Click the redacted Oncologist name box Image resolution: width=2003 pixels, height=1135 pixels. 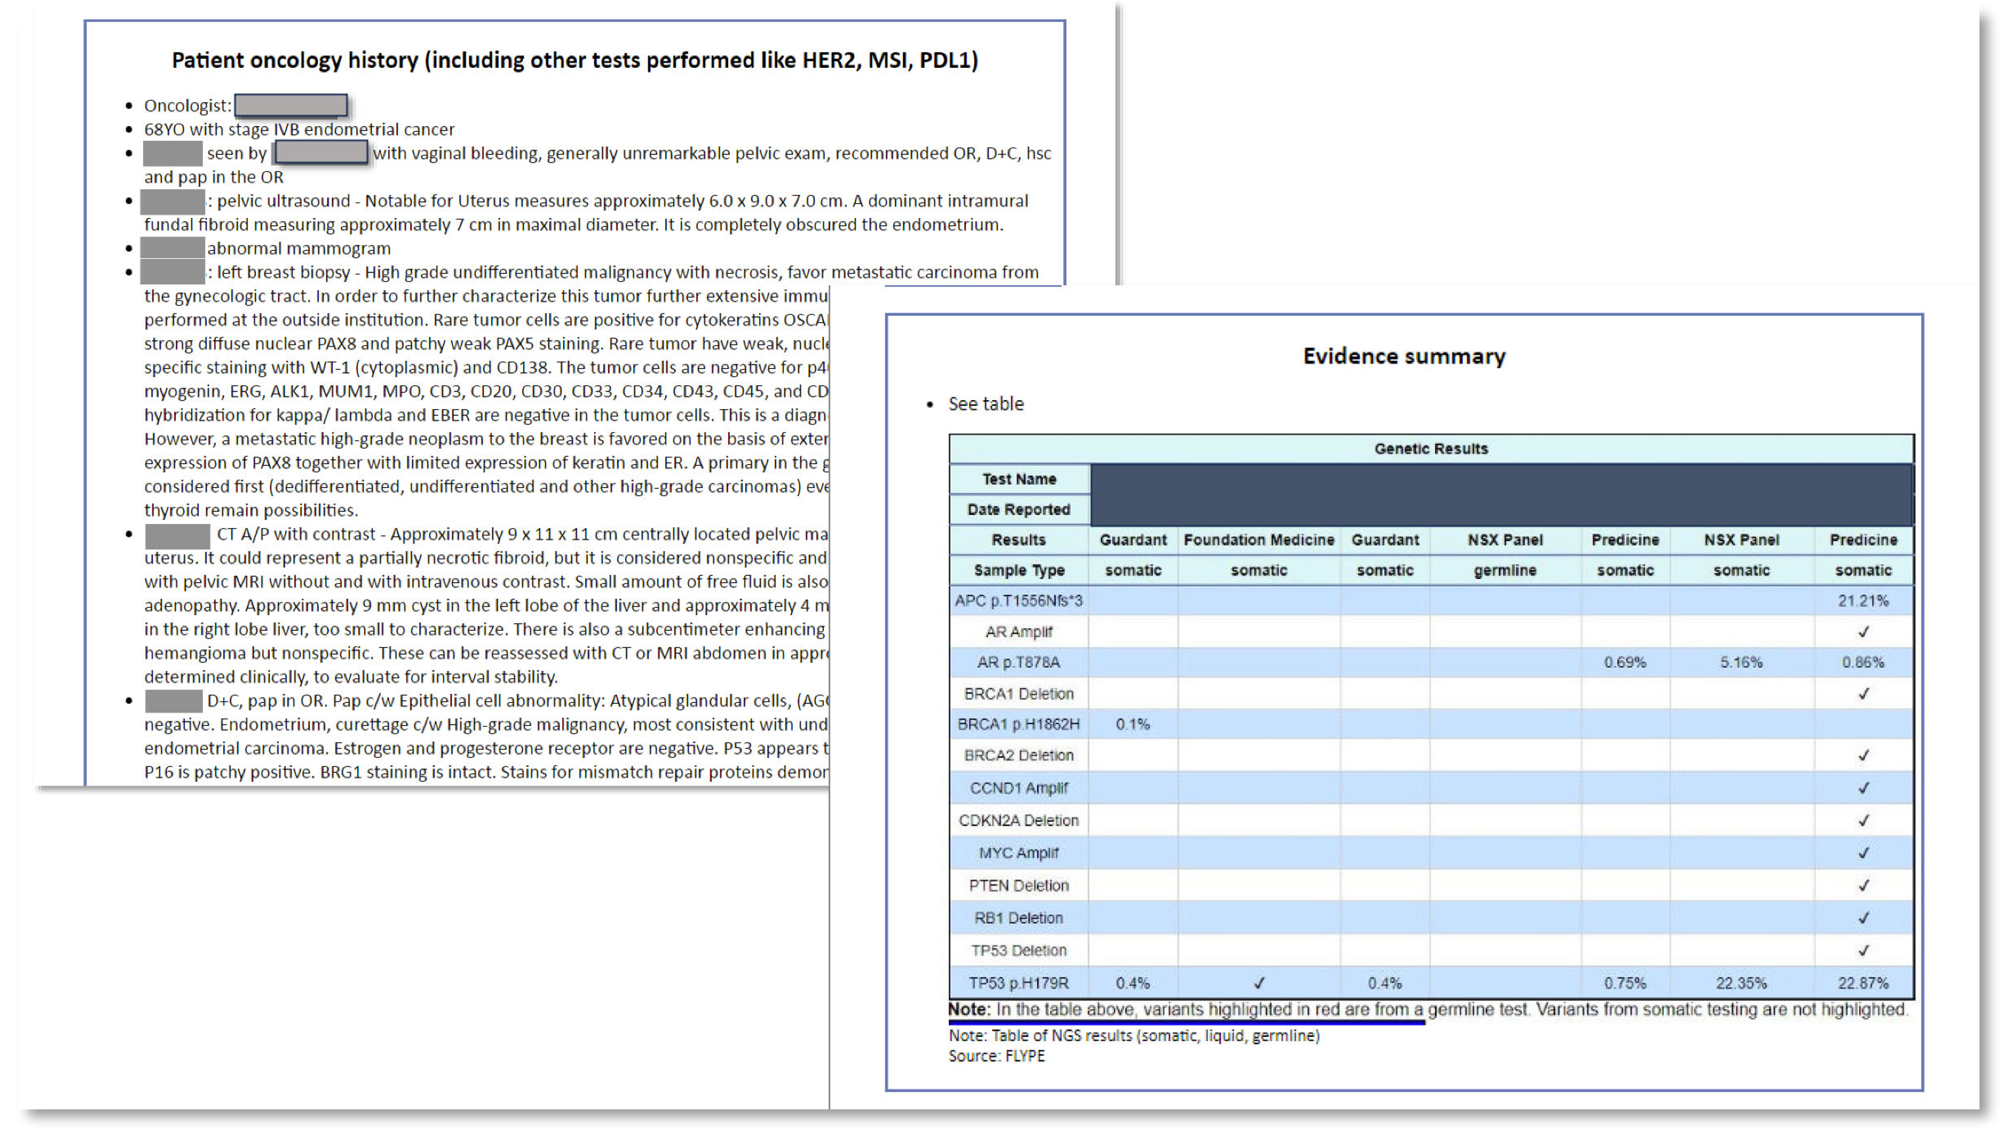(x=291, y=105)
